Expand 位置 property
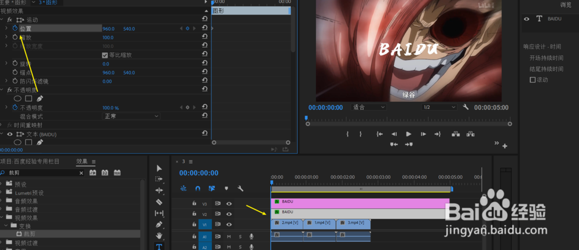Image resolution: width=579 pixels, height=250 pixels. point(6,28)
